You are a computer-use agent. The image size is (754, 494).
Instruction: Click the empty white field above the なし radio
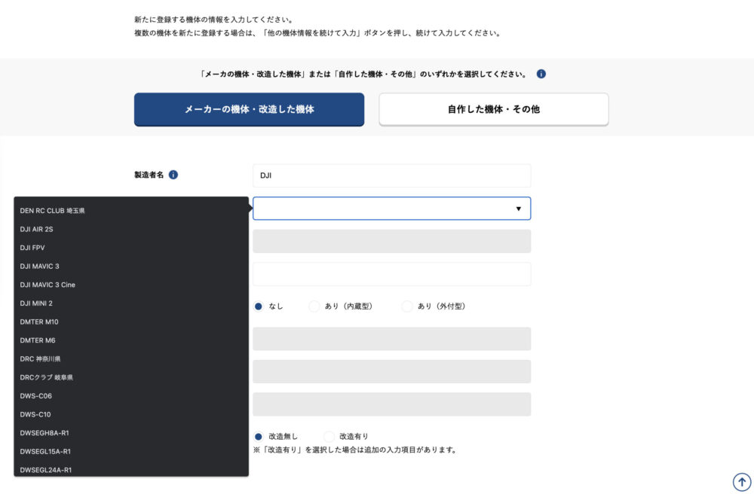(391, 274)
